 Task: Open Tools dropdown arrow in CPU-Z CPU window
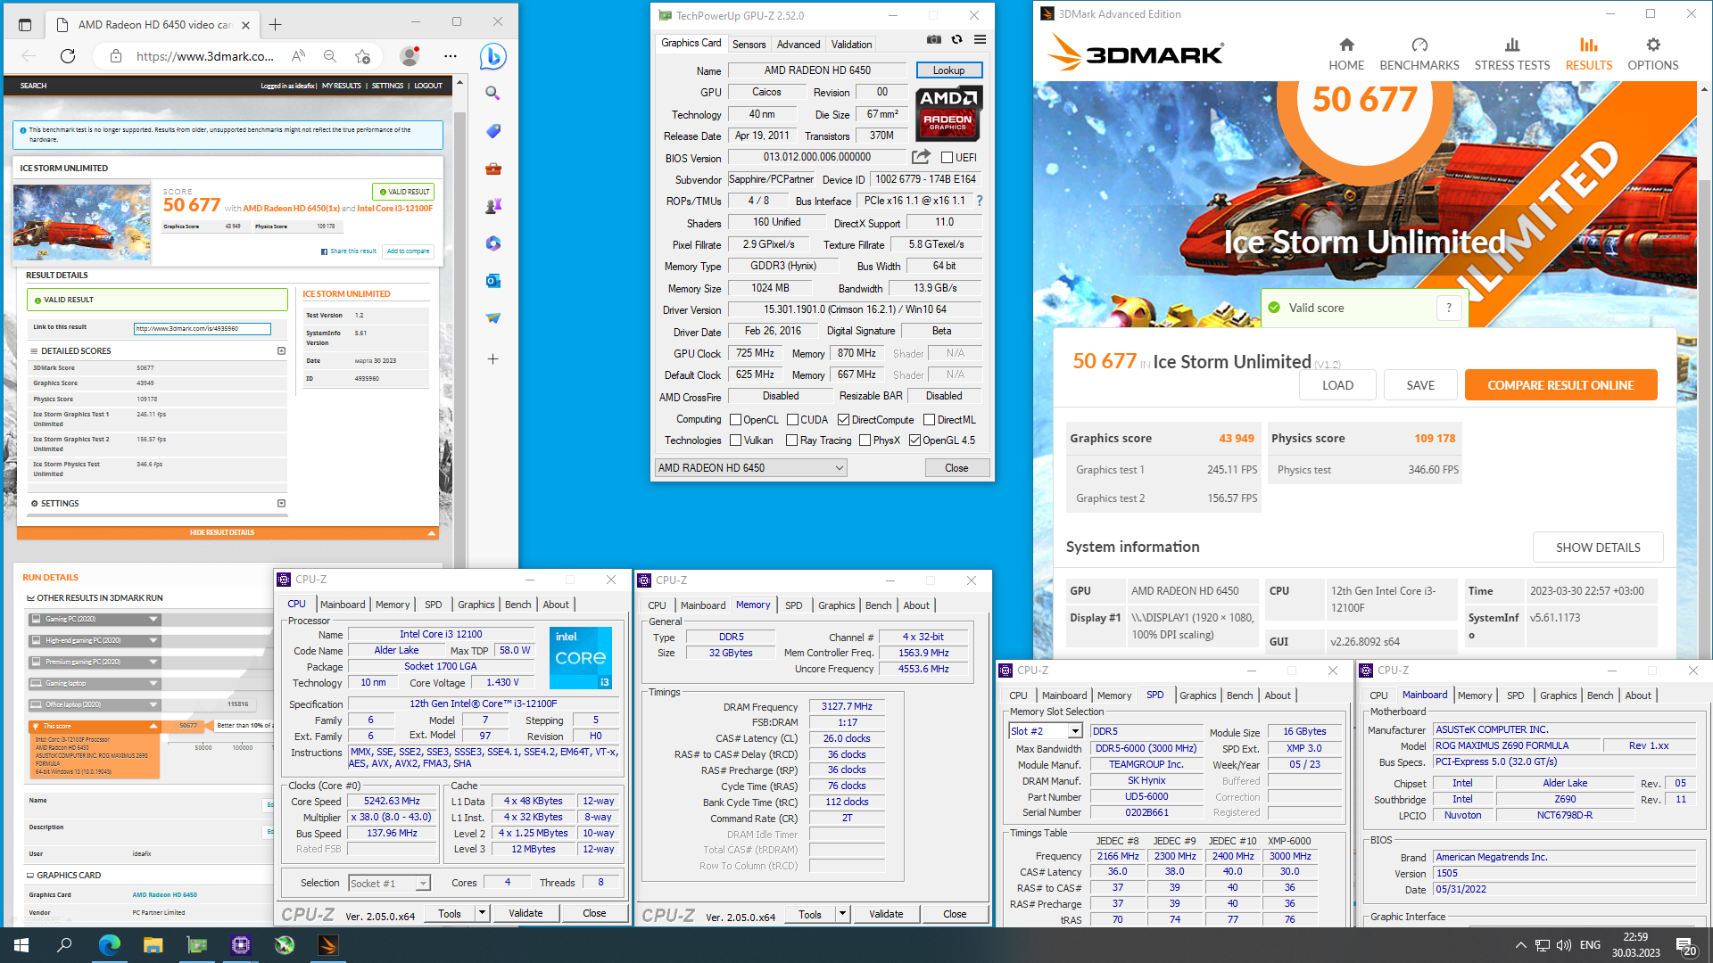[x=482, y=913]
